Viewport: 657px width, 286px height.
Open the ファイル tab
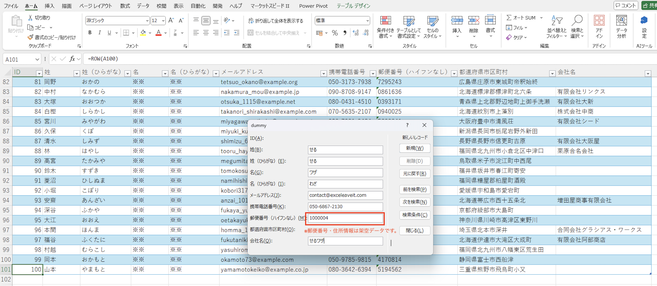pos(11,6)
